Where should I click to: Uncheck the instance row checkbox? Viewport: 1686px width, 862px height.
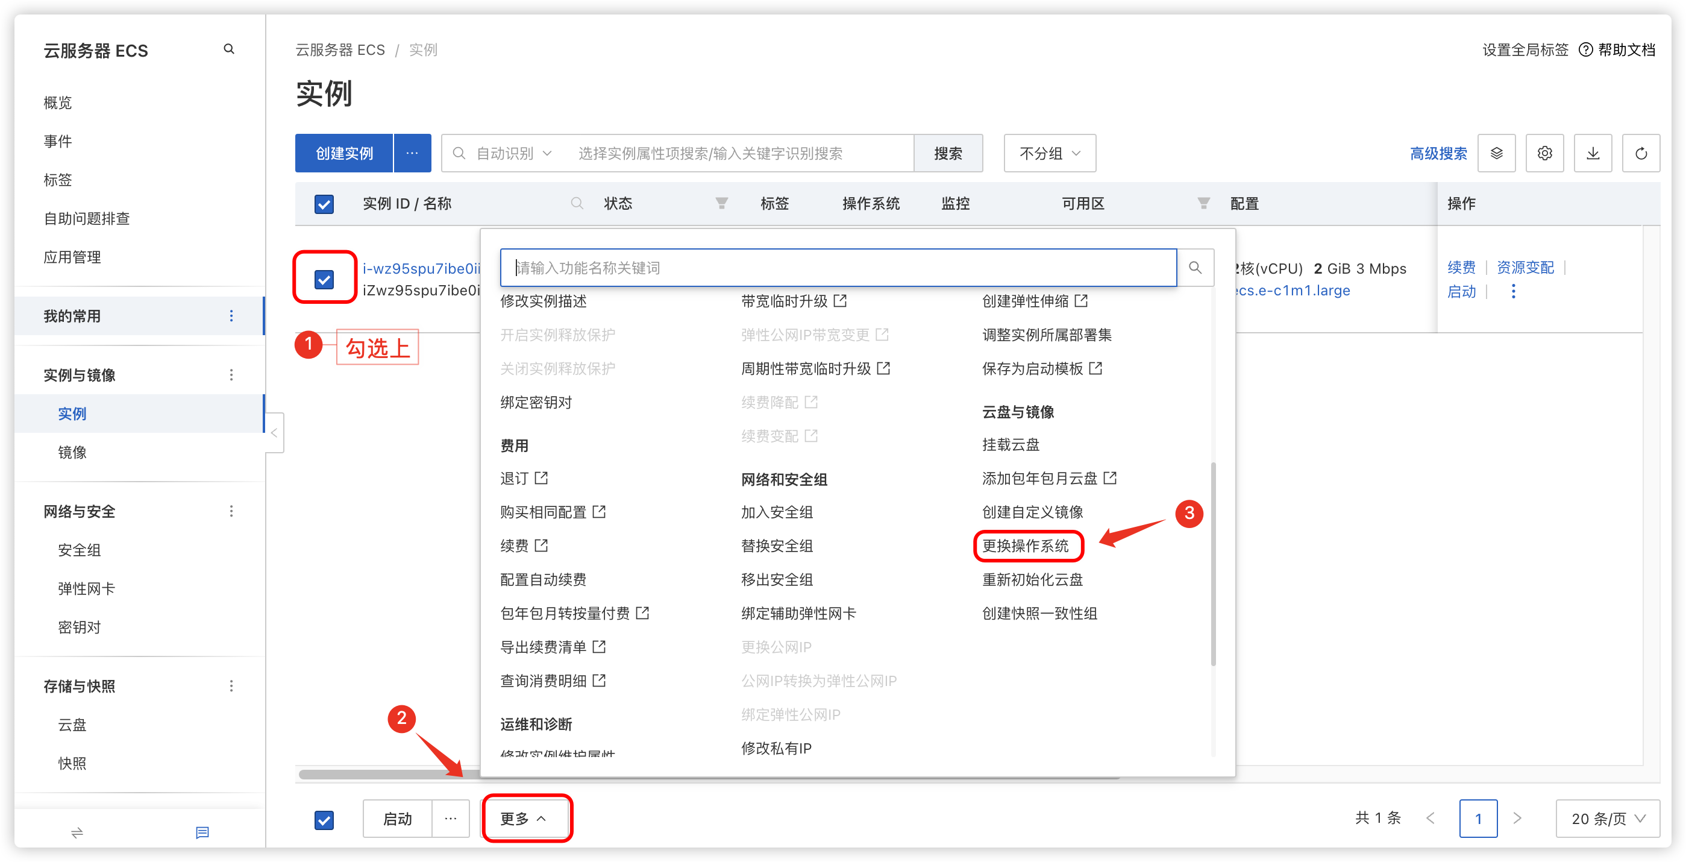point(324,280)
